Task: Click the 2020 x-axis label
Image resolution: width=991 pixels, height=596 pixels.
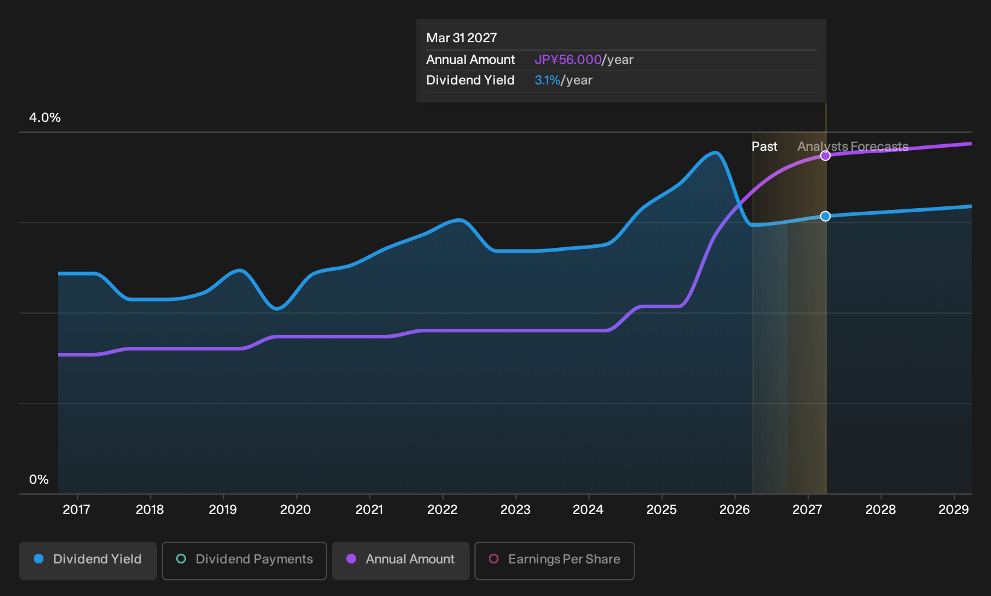Action: coord(296,510)
